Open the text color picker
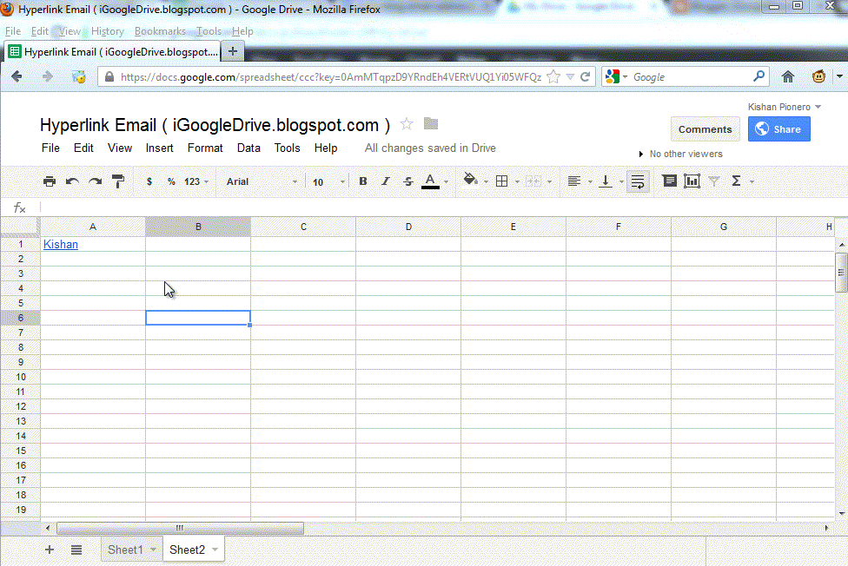The width and height of the screenshot is (848, 566). click(x=430, y=181)
